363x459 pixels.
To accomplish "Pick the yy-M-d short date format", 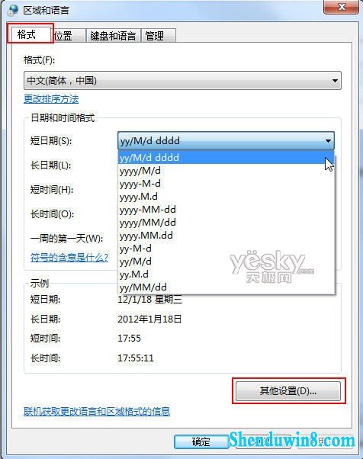I will [x=226, y=249].
